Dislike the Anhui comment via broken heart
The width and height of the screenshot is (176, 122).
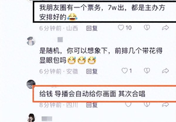[x=147, y=71]
